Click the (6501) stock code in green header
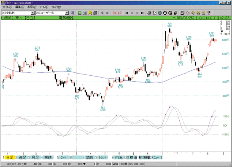This screenshot has width=232, height=167. pos(7,18)
